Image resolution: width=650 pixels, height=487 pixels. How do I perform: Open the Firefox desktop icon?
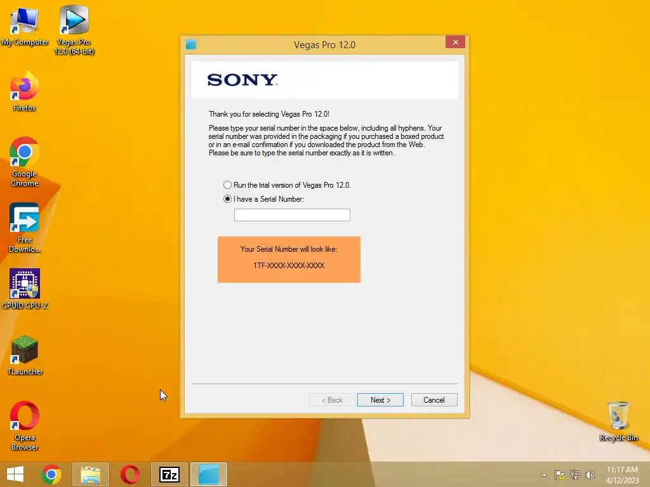click(x=25, y=92)
